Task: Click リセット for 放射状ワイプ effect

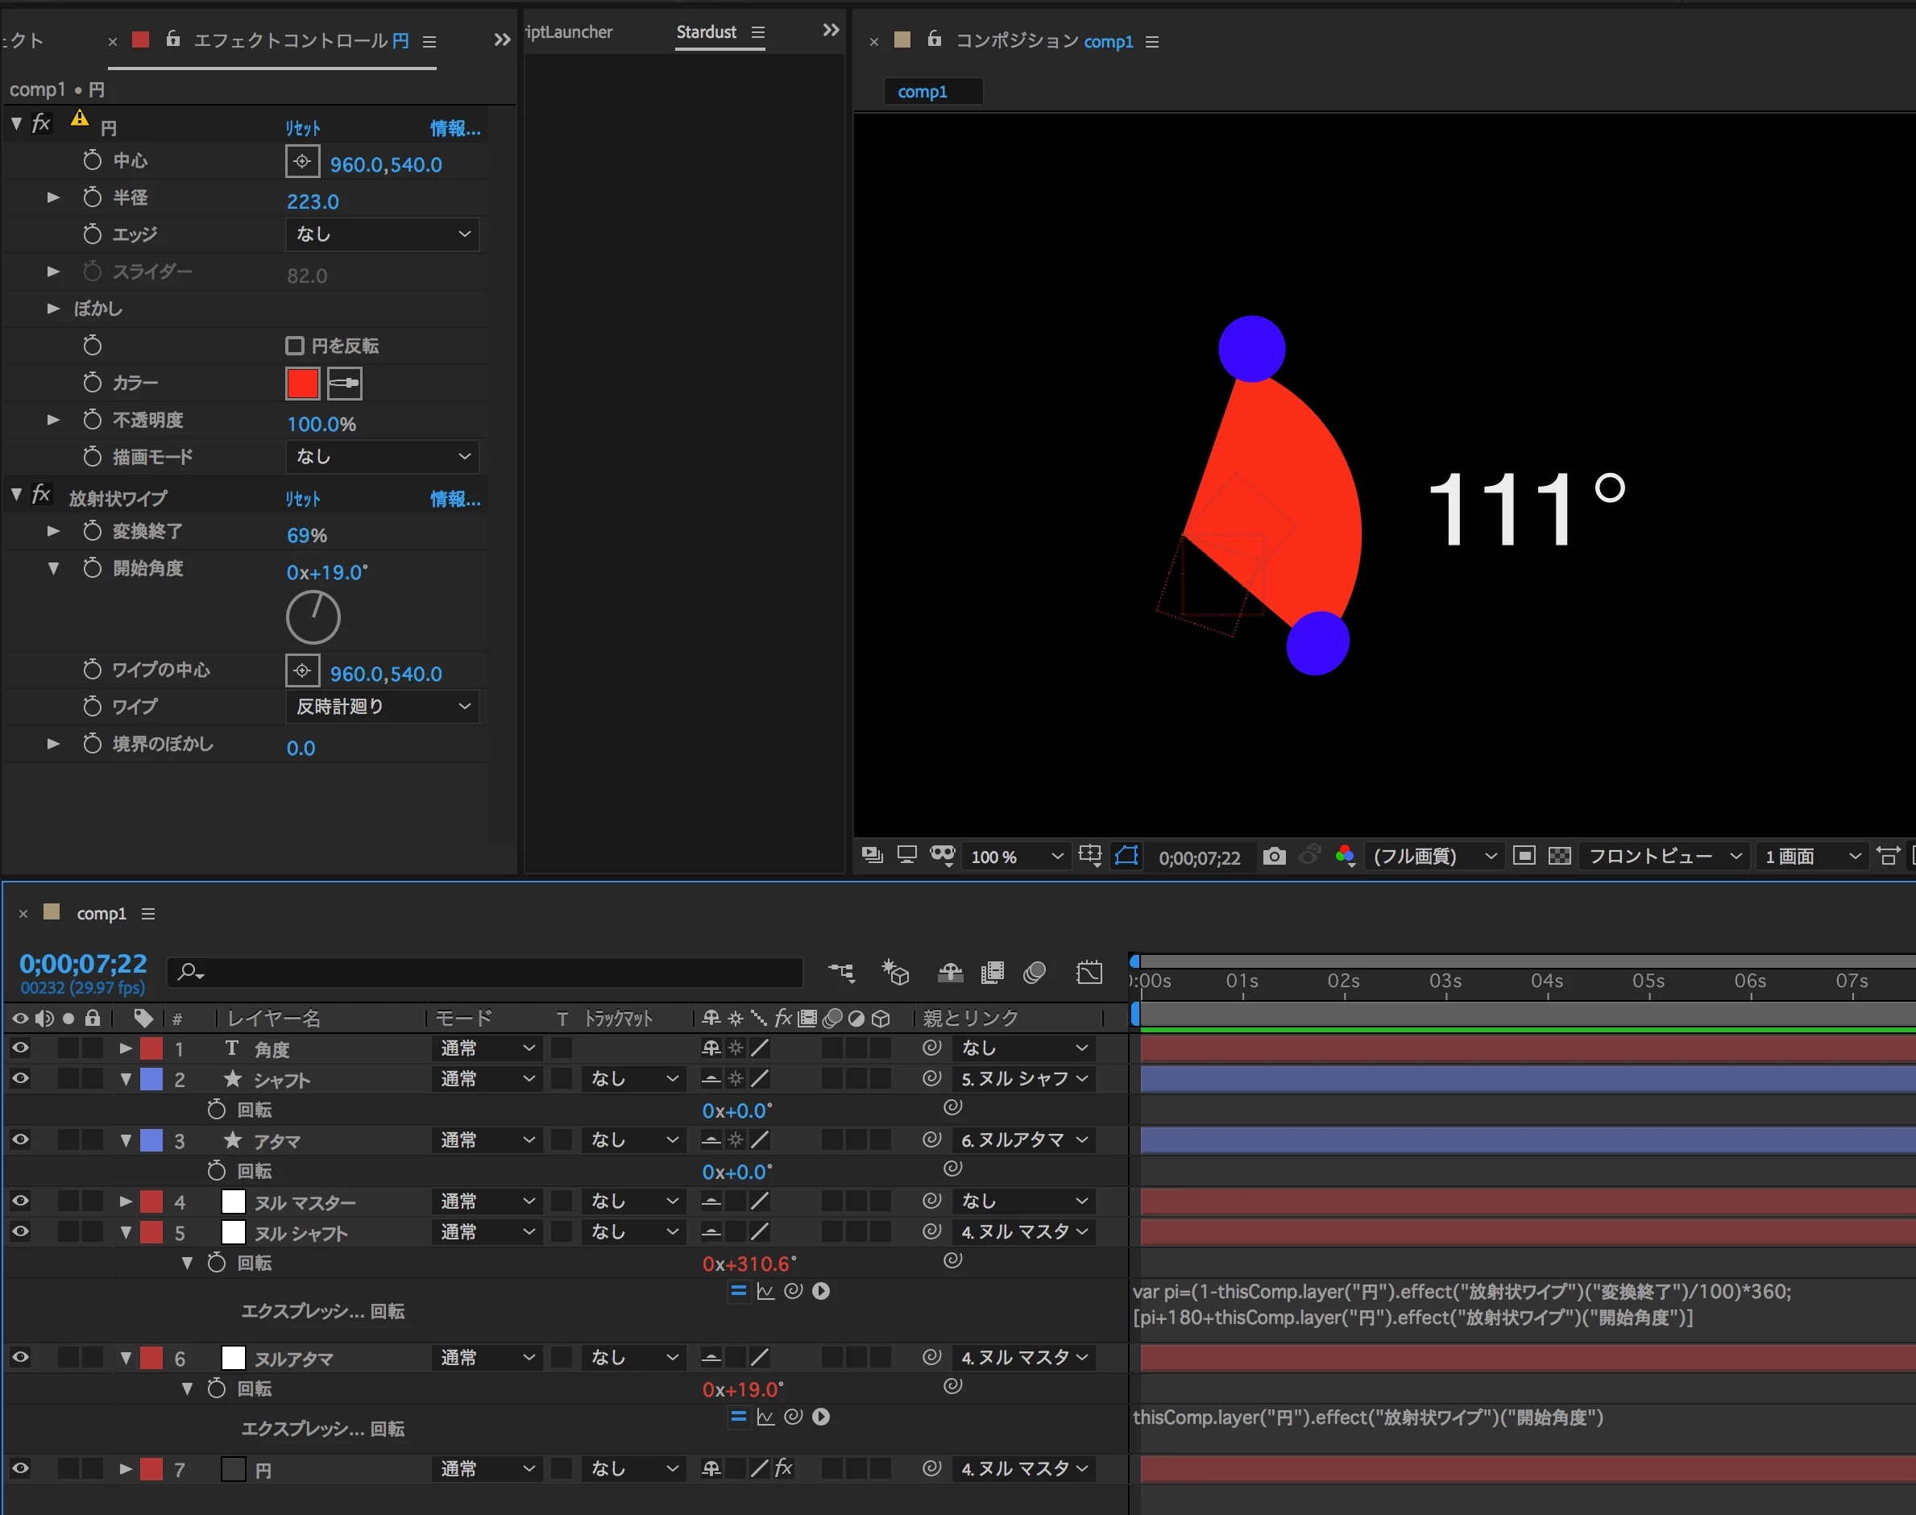Action: (x=302, y=499)
